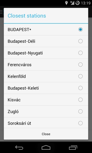92x153 pixels.
Task: Pick the Budapest-Keleti radio button
Action: (80, 88)
